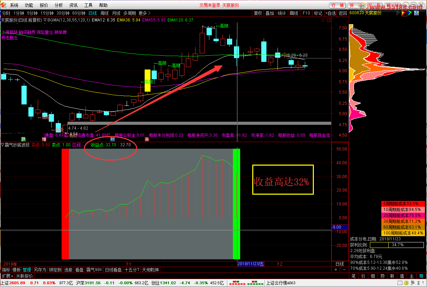Switch chart to 60分钟 period
The image size is (427, 287).
[x=79, y=13]
